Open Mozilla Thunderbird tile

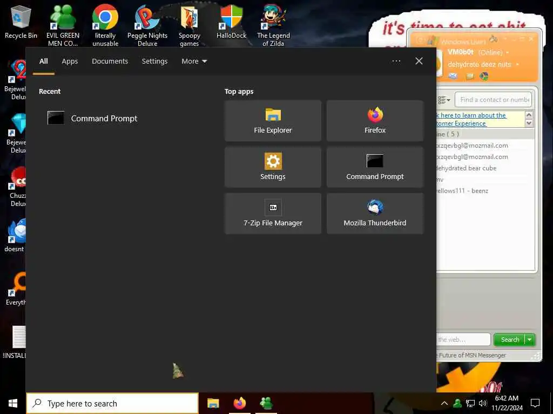(x=375, y=213)
